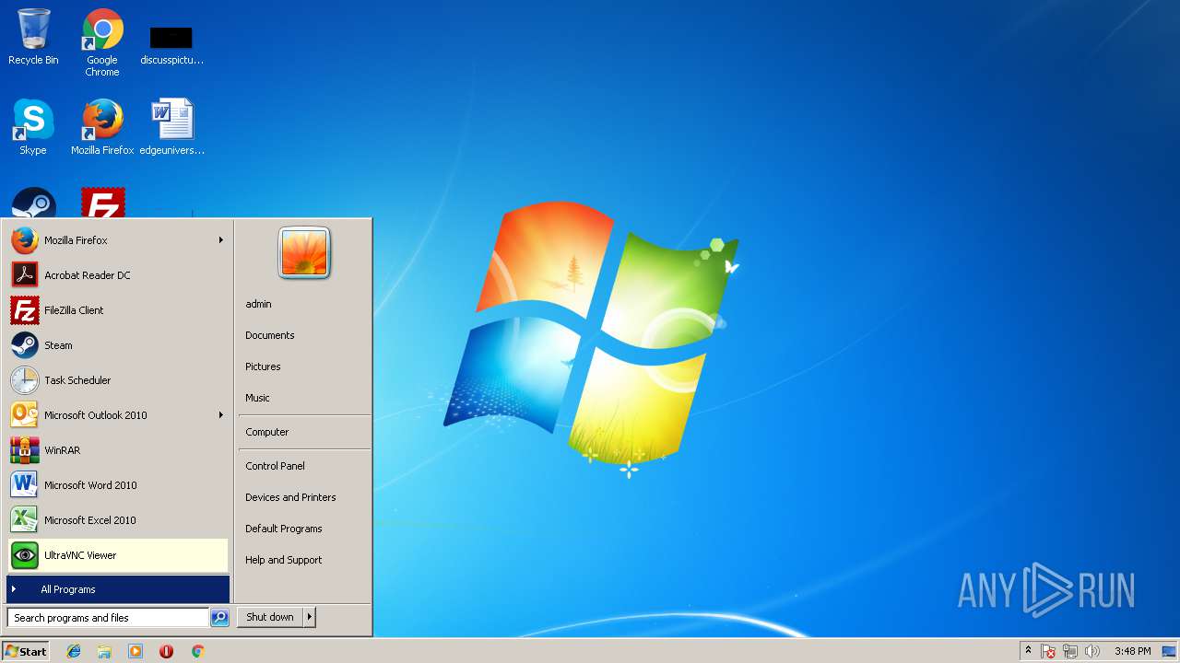Click the WinRAR books icon
The image size is (1180, 663).
point(25,450)
